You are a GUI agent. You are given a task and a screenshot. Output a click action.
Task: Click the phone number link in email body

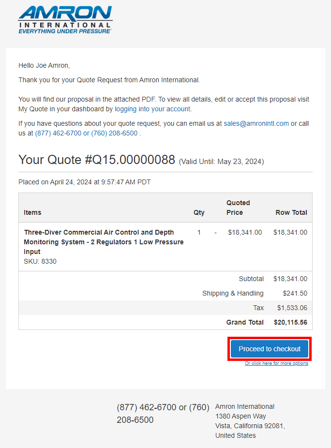click(86, 134)
